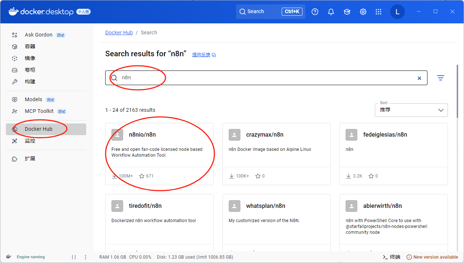Open the help question mark icon
Image resolution: width=464 pixels, height=263 pixels.
[315, 12]
